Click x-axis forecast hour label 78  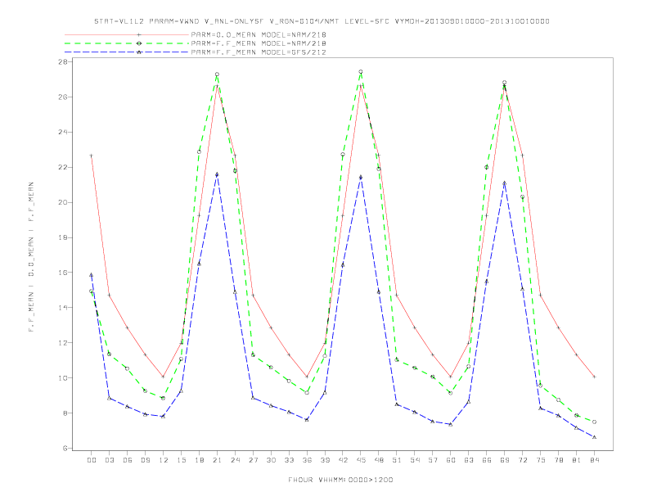[x=558, y=460]
